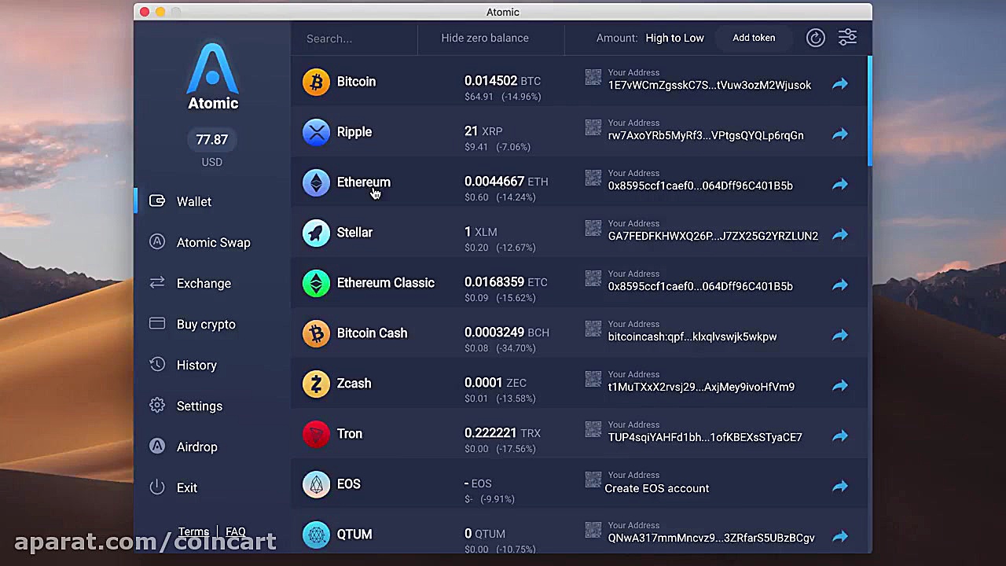Click the Zcash coin icon

tap(316, 384)
